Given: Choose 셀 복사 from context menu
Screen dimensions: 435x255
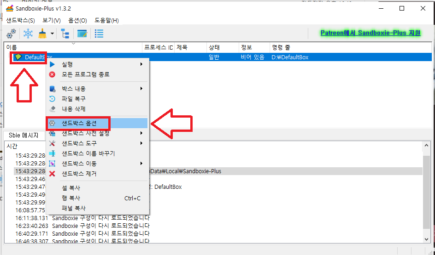Looking at the screenshot, I should [x=98, y=188].
